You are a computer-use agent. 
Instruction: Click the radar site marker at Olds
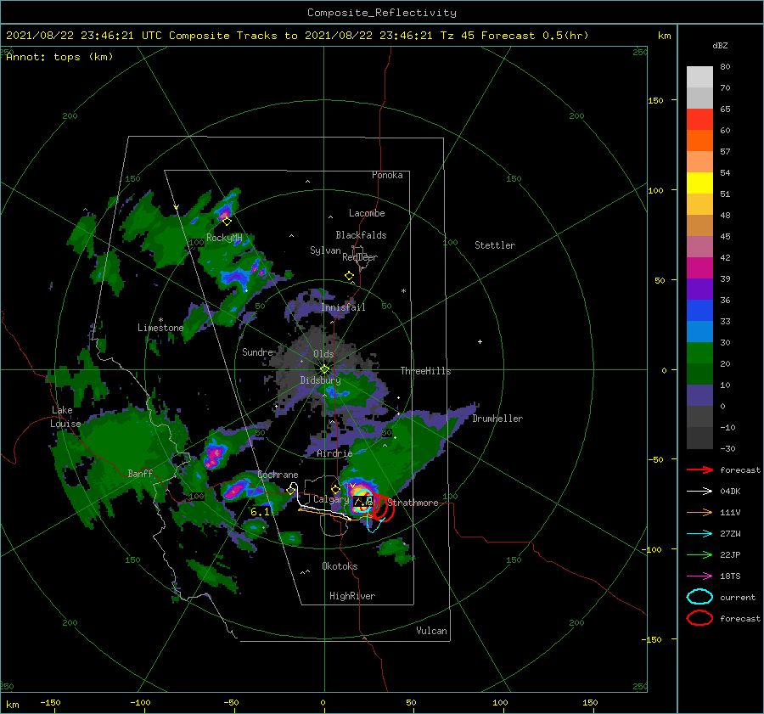(324, 369)
